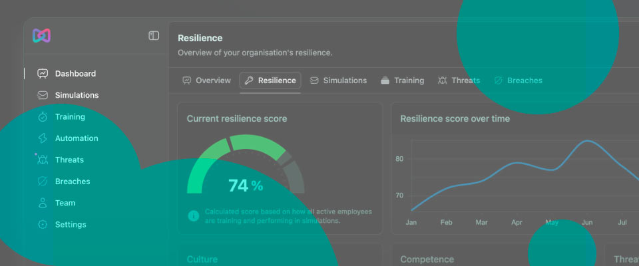The image size is (639, 266).
Task: Collapse the sidebar panel toggle icon
Action: 154,36
